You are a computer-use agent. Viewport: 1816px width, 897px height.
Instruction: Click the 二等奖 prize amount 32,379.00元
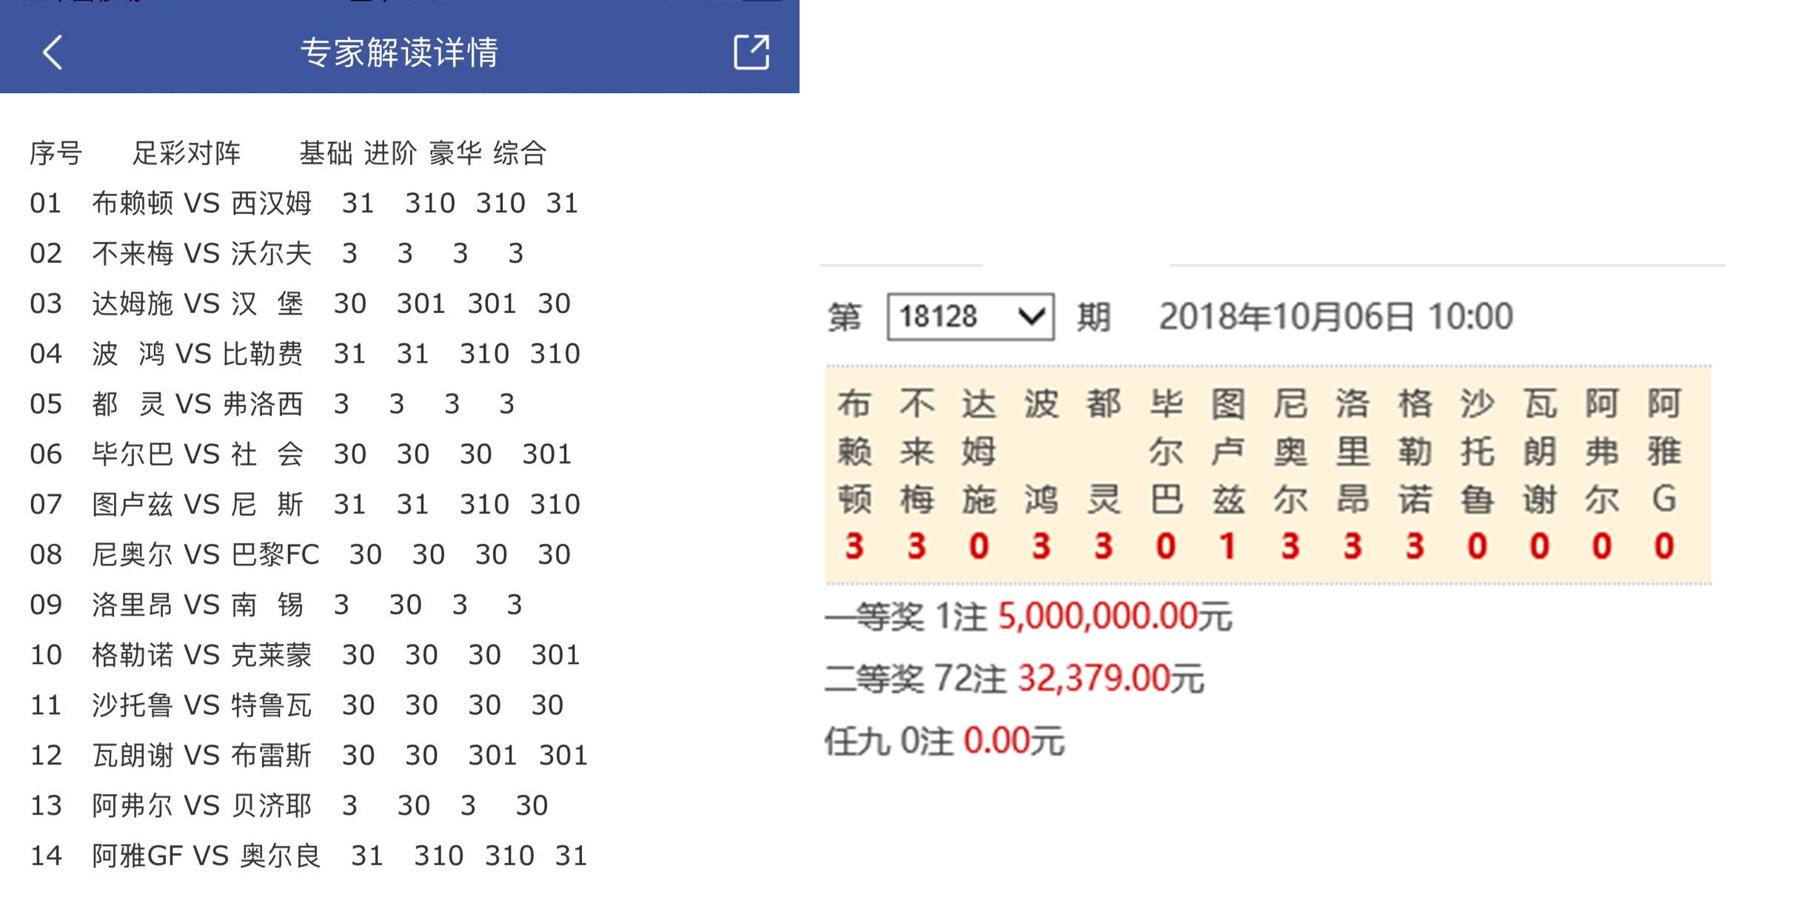[1111, 678]
